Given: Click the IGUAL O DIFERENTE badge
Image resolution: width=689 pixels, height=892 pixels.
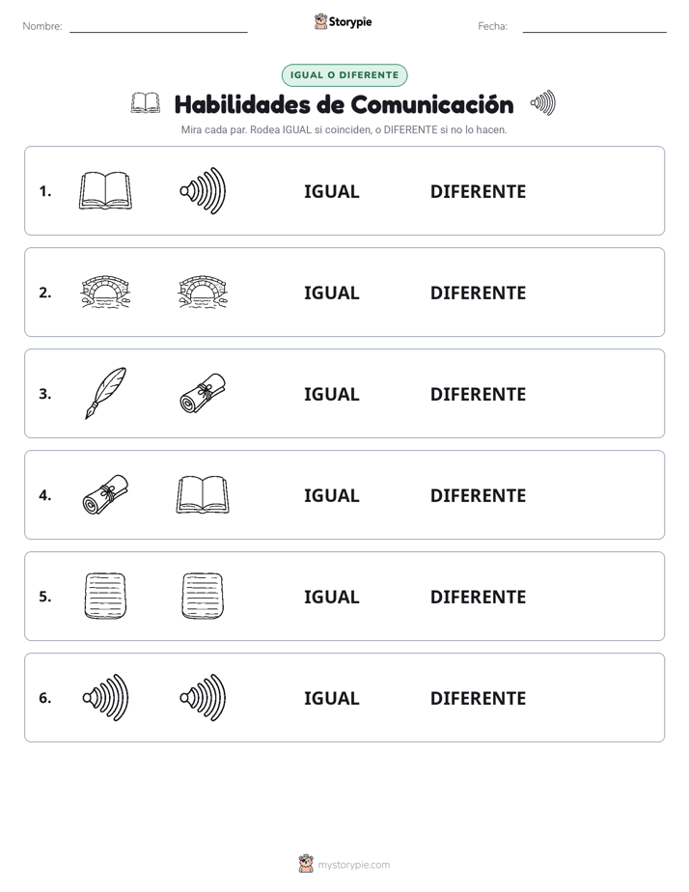Looking at the screenshot, I should pyautogui.click(x=344, y=75).
